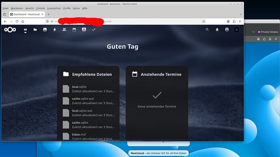Open the Lesezeichen menu

[54, 8]
